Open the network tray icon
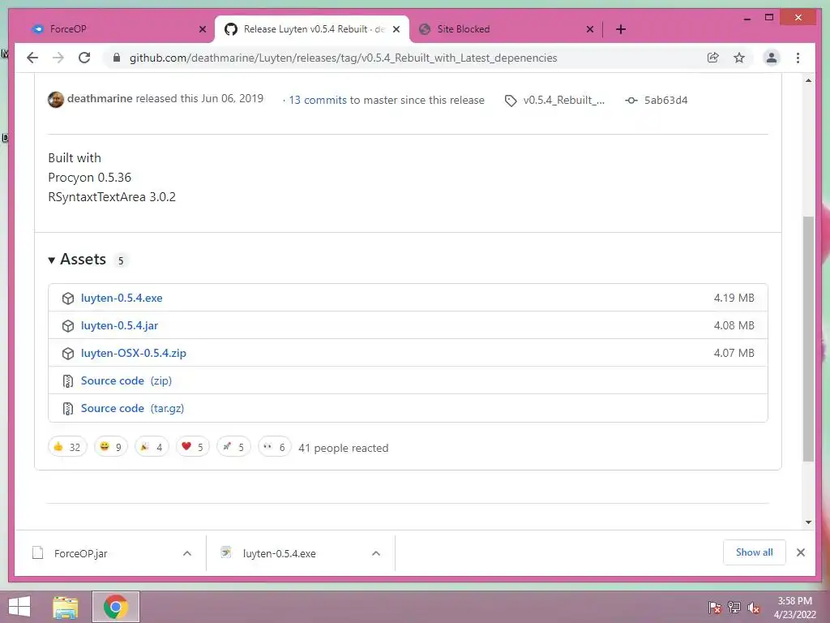This screenshot has width=830, height=623. [x=734, y=608]
